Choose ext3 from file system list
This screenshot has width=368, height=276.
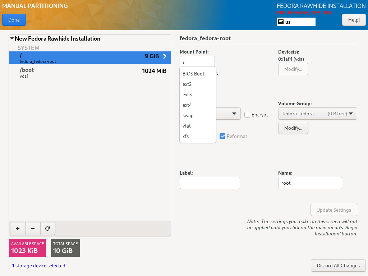(x=198, y=95)
